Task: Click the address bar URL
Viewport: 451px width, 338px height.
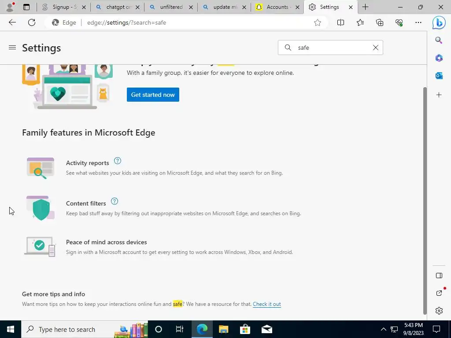Action: pyautogui.click(x=126, y=23)
